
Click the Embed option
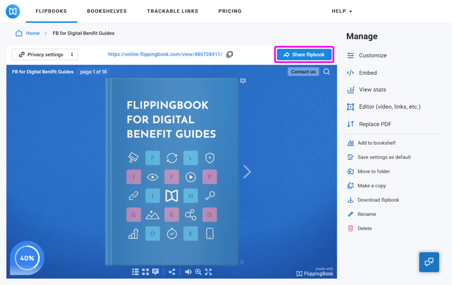[x=362, y=73]
